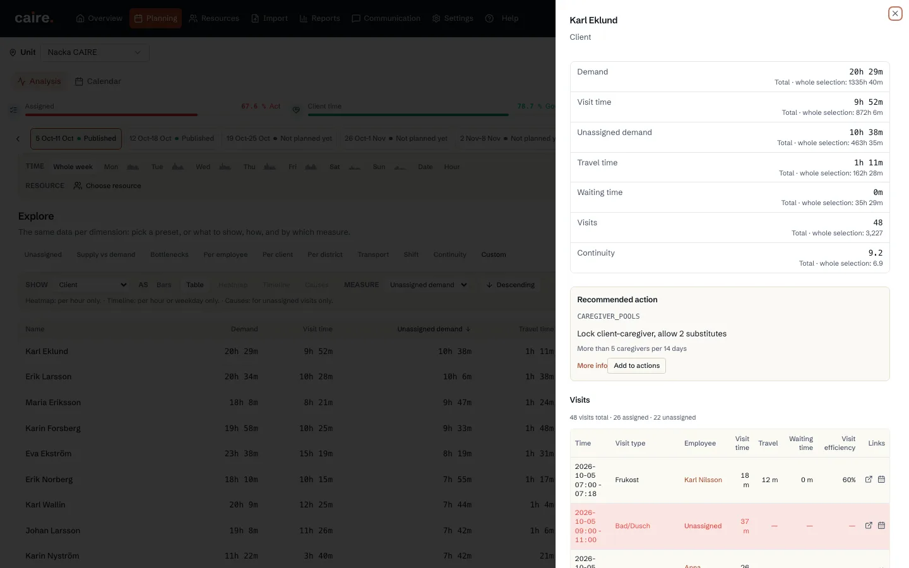Click the Settings gear icon
This screenshot has width=909, height=568.
tap(436, 18)
